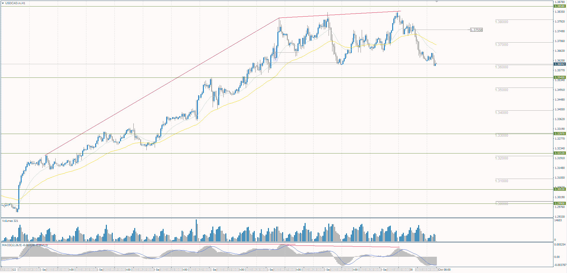The width and height of the screenshot is (567, 273).
Task: Click the current price tag 1.36042
Action: (x=560, y=64)
